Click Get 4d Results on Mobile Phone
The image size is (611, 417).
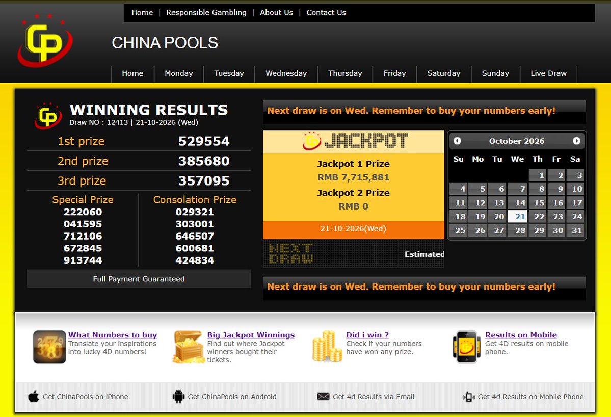(x=530, y=397)
